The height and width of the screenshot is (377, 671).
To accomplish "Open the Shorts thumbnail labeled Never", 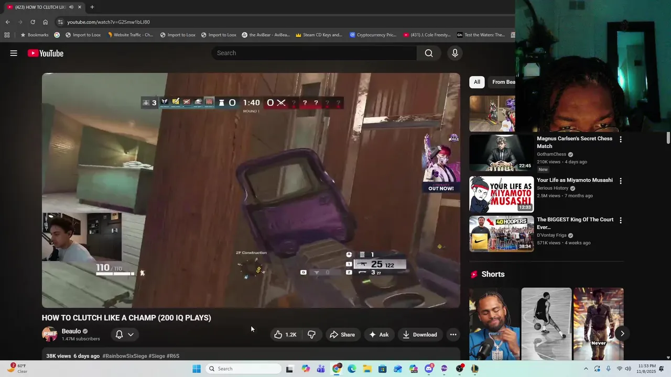I will (x=598, y=324).
